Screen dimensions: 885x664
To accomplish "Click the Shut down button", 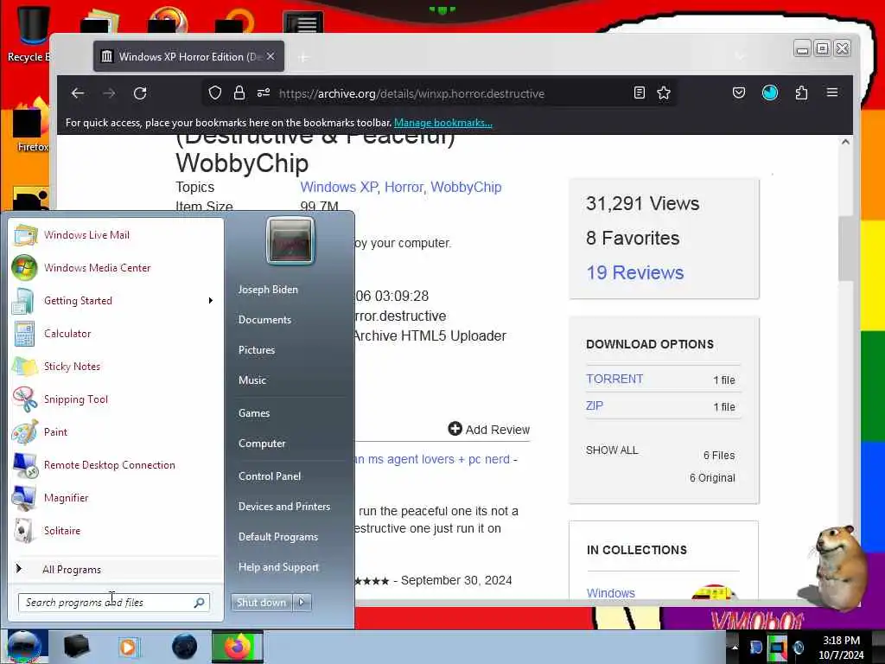I will tap(261, 603).
